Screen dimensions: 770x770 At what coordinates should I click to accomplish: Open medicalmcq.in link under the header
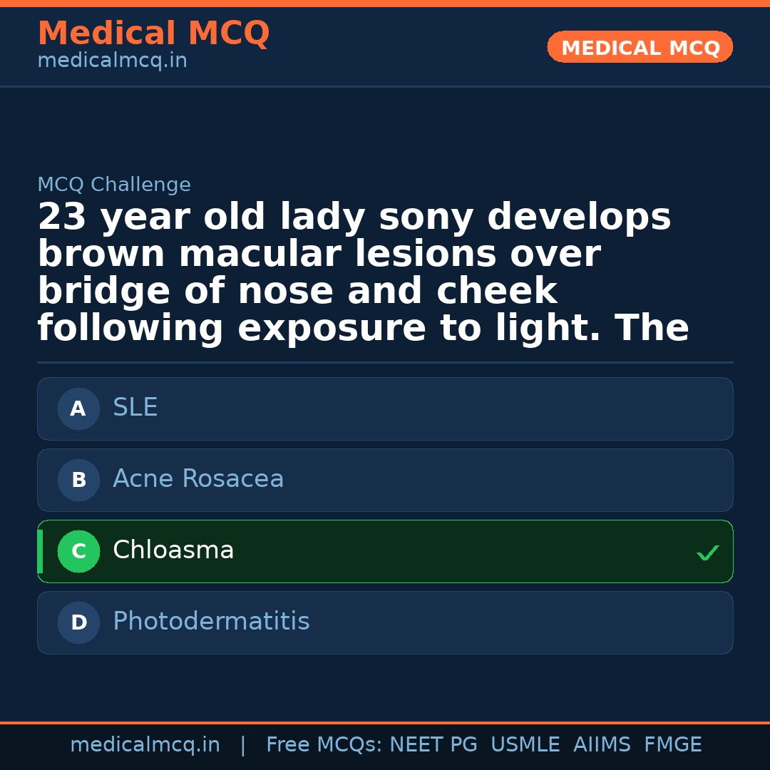click(x=112, y=61)
